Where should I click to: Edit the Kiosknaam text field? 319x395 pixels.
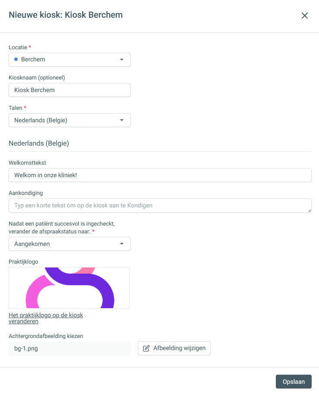coord(69,90)
